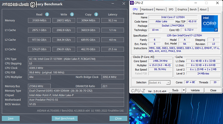This screenshot has width=223, height=124.
Task: Click CPU Multiplier field 44x
Action: click(x=39, y=77)
